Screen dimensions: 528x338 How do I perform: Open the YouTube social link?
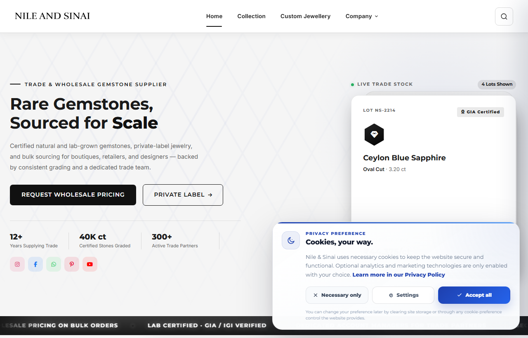90,264
